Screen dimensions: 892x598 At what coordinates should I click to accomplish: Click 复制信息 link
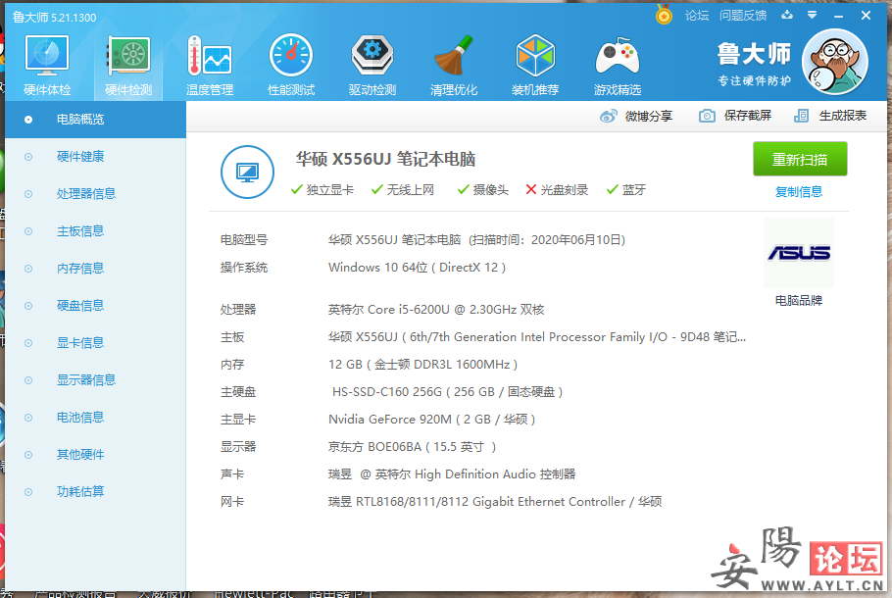click(799, 192)
